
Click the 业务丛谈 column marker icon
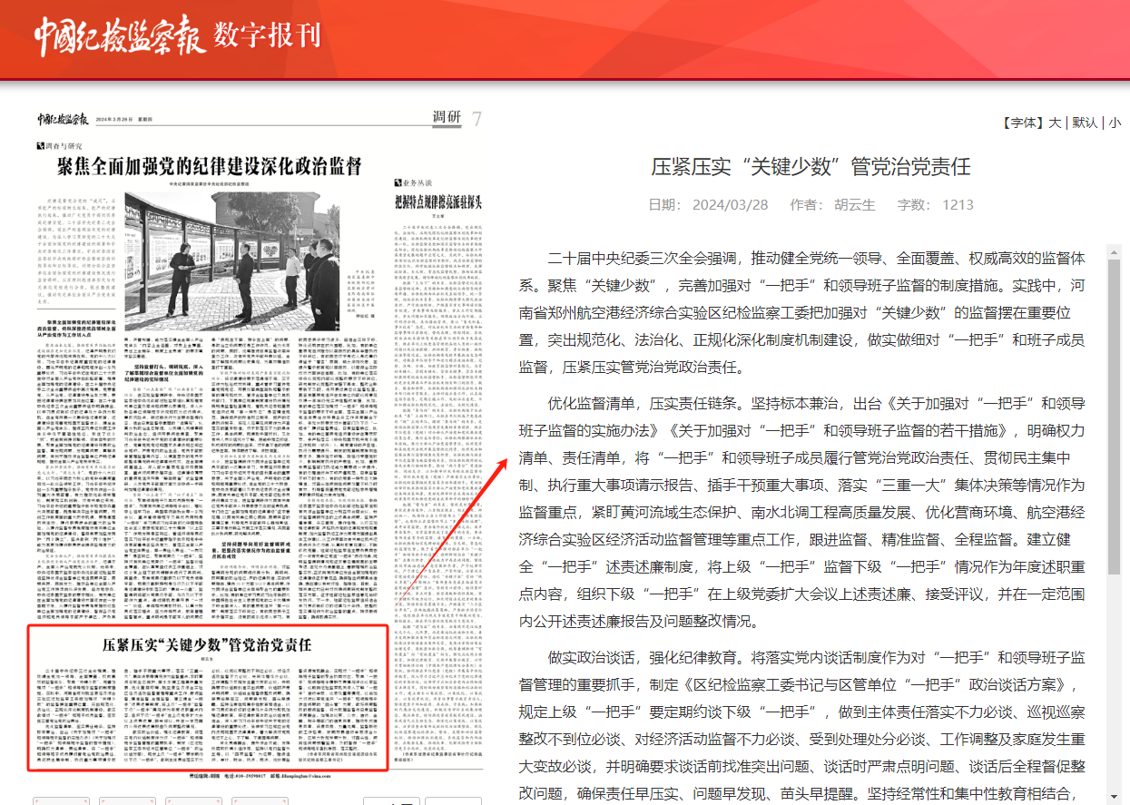coord(398,182)
